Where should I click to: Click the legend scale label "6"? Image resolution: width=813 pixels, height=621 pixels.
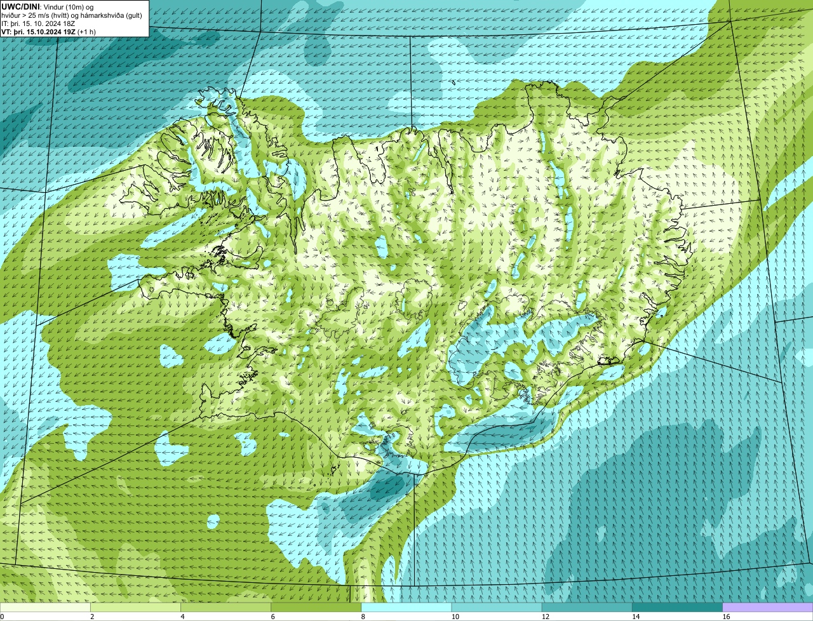pyautogui.click(x=273, y=617)
